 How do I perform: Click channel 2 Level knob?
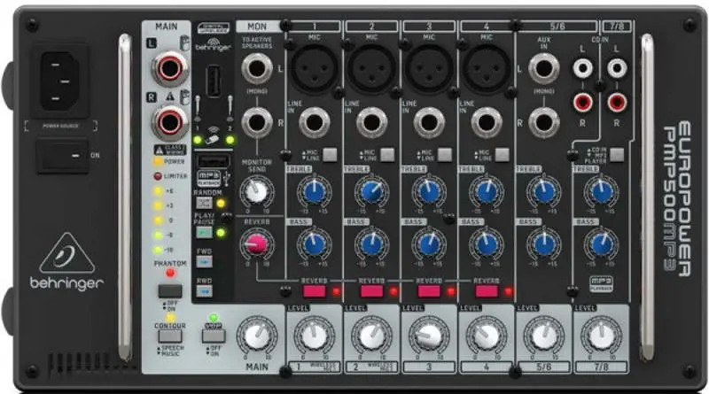tap(371, 336)
